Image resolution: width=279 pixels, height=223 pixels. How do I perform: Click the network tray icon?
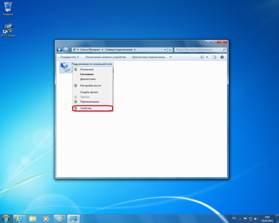tap(250, 219)
